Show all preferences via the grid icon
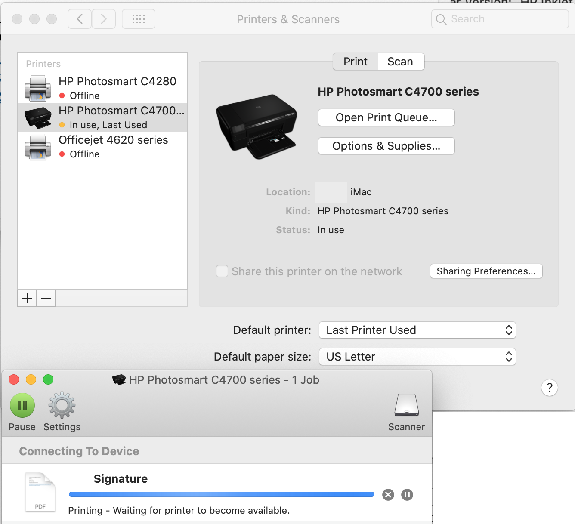 coord(139,19)
